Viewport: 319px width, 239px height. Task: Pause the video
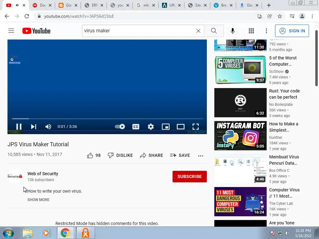19,127
